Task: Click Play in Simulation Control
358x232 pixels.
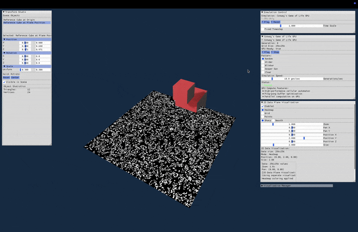Action: coord(266,22)
